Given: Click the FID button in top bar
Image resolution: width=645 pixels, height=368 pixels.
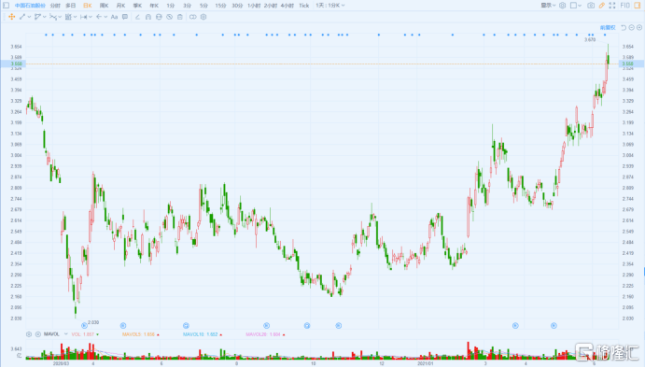Looking at the screenshot, I should pos(624,6).
